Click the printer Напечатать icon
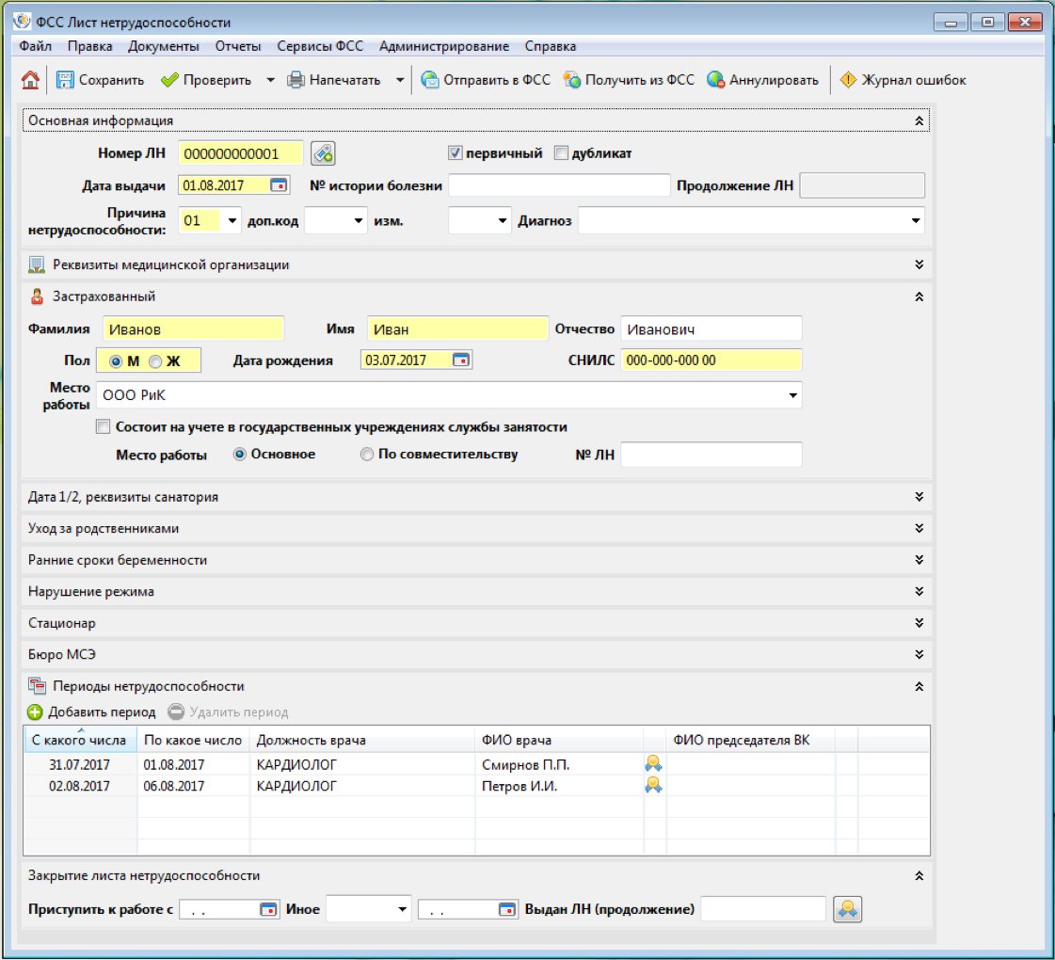Viewport: 1055px width, 960px height. point(296,80)
